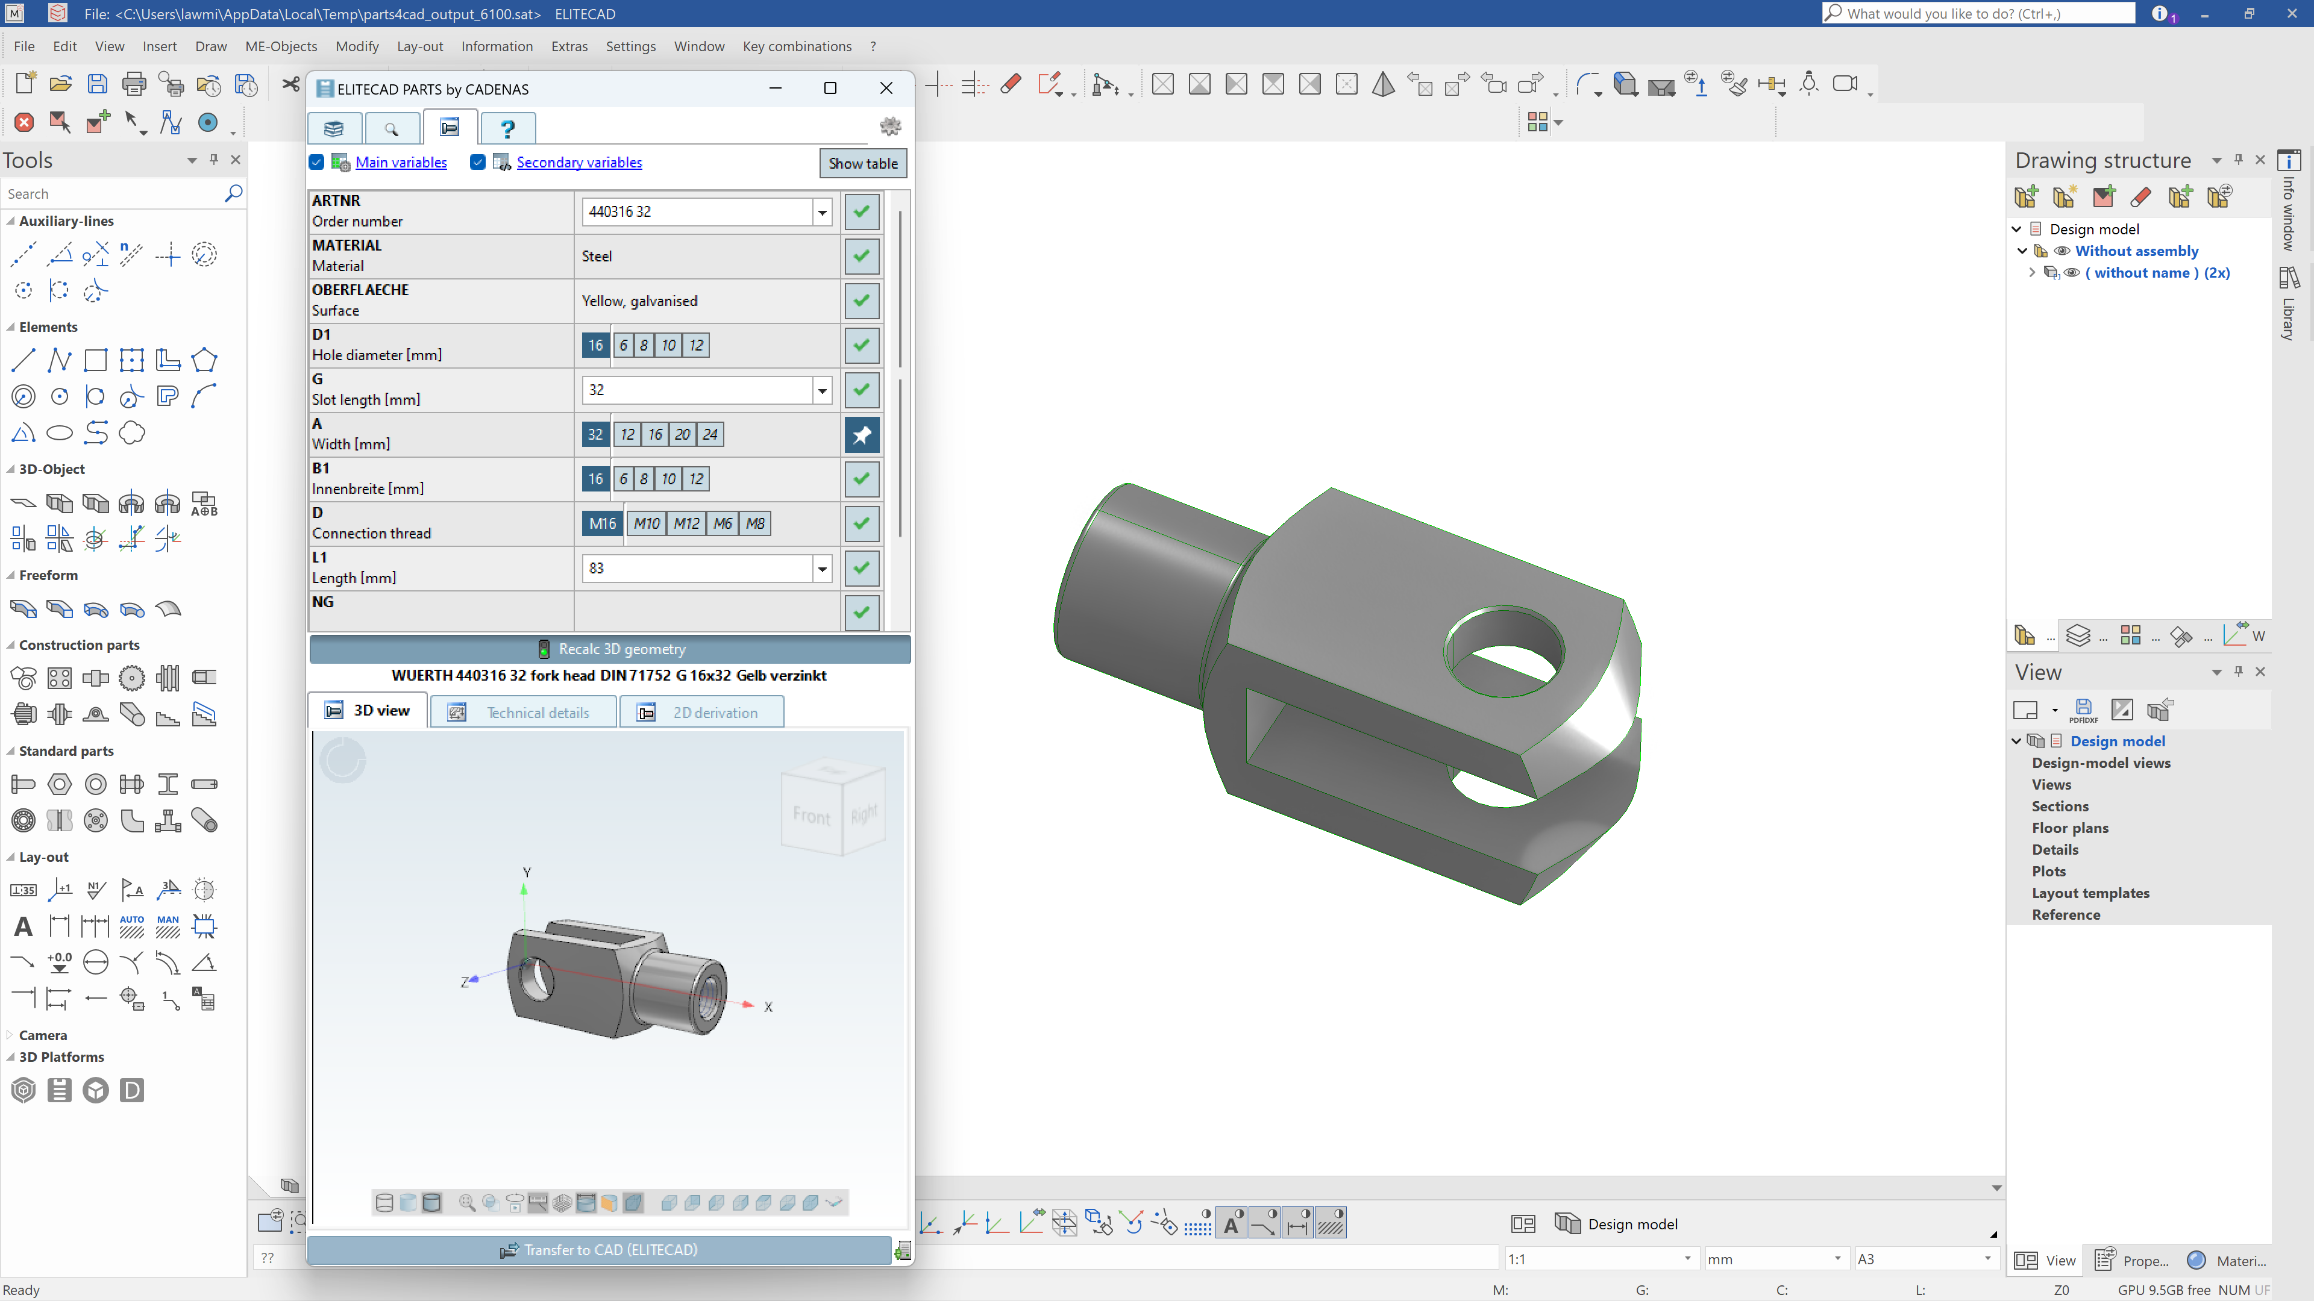Uncheck the Main variables checkbox
2314x1301 pixels.
[x=317, y=163]
